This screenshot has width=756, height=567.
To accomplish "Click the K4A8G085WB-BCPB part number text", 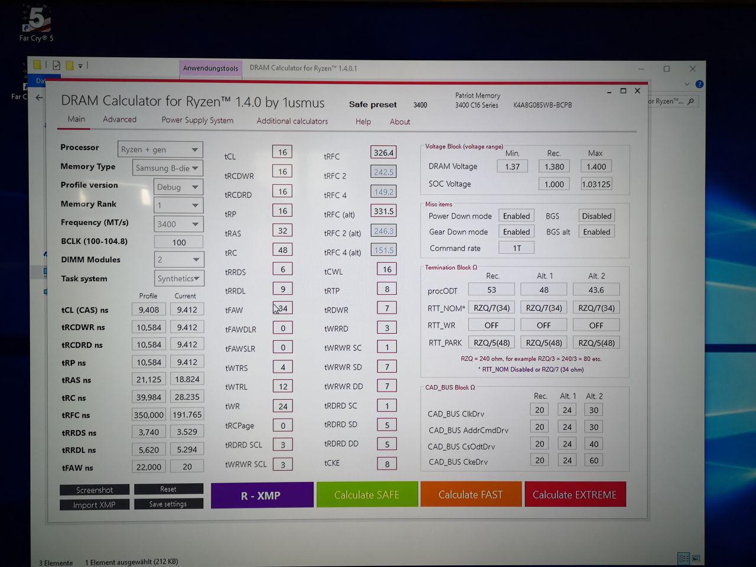I will [542, 105].
